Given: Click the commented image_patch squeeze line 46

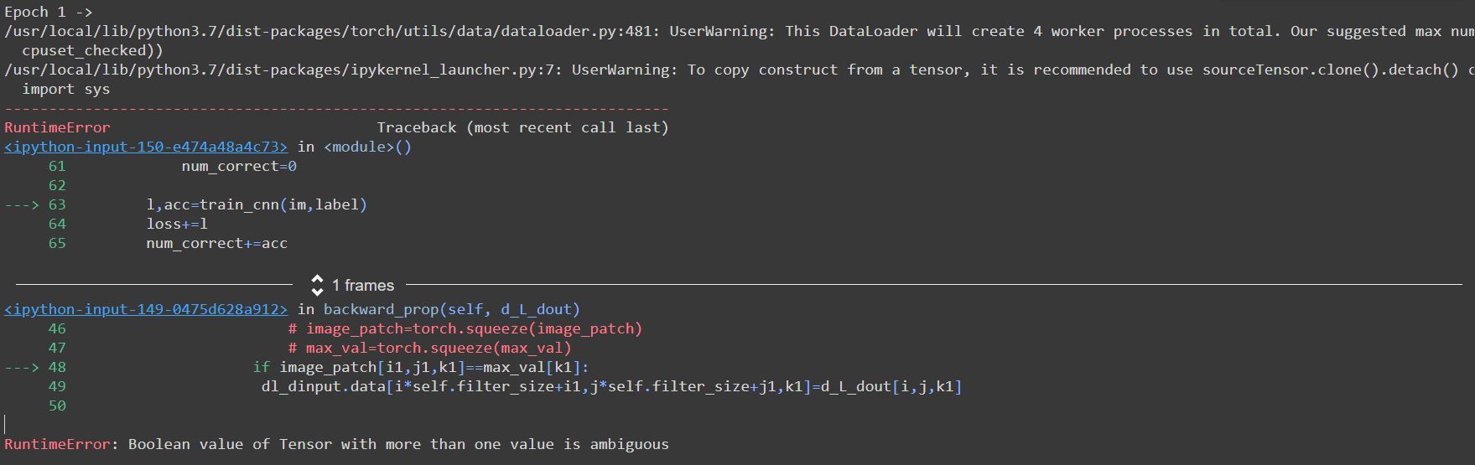Looking at the screenshot, I should click(465, 328).
